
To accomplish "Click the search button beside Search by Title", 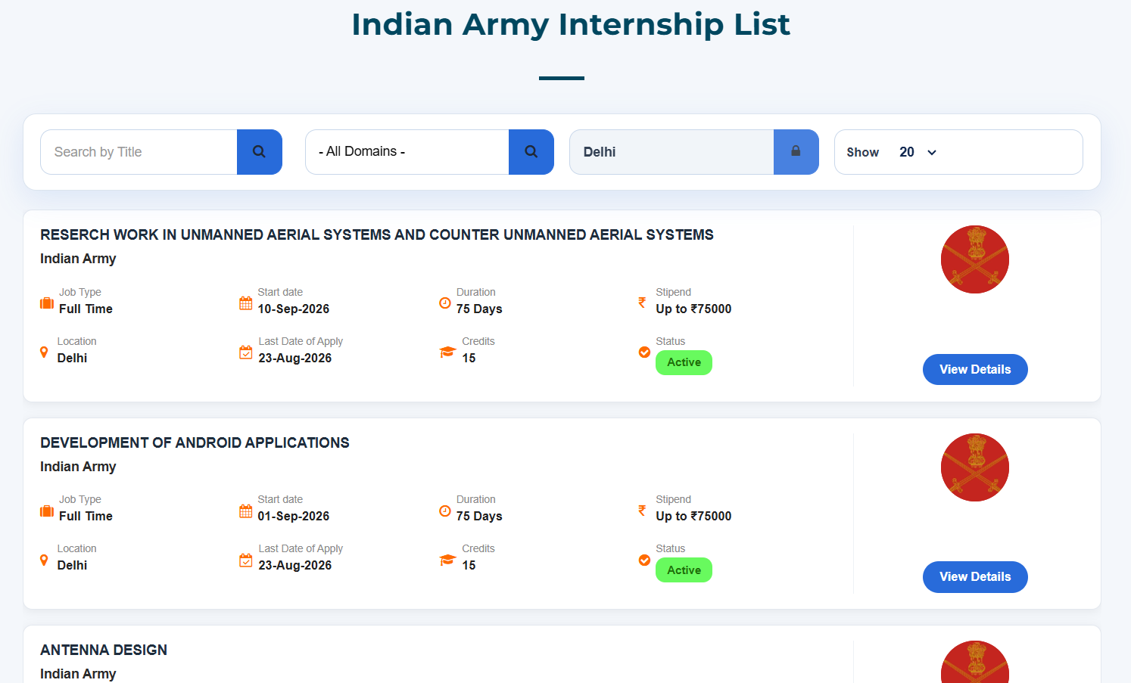I will click(x=259, y=152).
